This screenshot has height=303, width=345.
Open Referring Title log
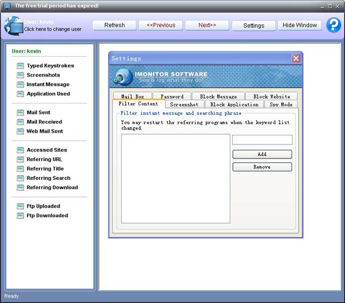[x=45, y=169]
